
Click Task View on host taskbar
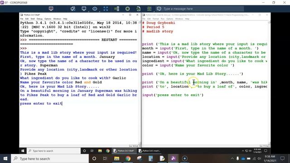point(105,158)
